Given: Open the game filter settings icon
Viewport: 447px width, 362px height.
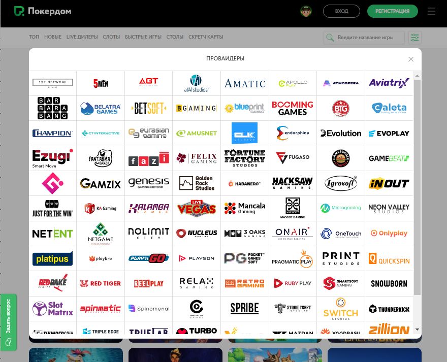Looking at the screenshot, I should (x=415, y=38).
